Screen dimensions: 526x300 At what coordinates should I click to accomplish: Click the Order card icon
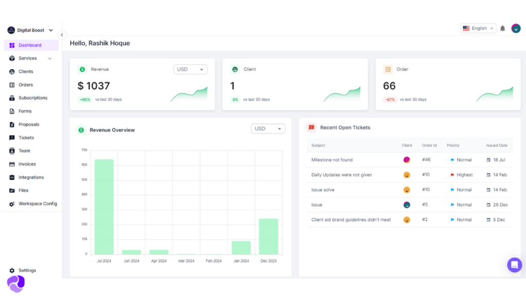pyautogui.click(x=388, y=69)
